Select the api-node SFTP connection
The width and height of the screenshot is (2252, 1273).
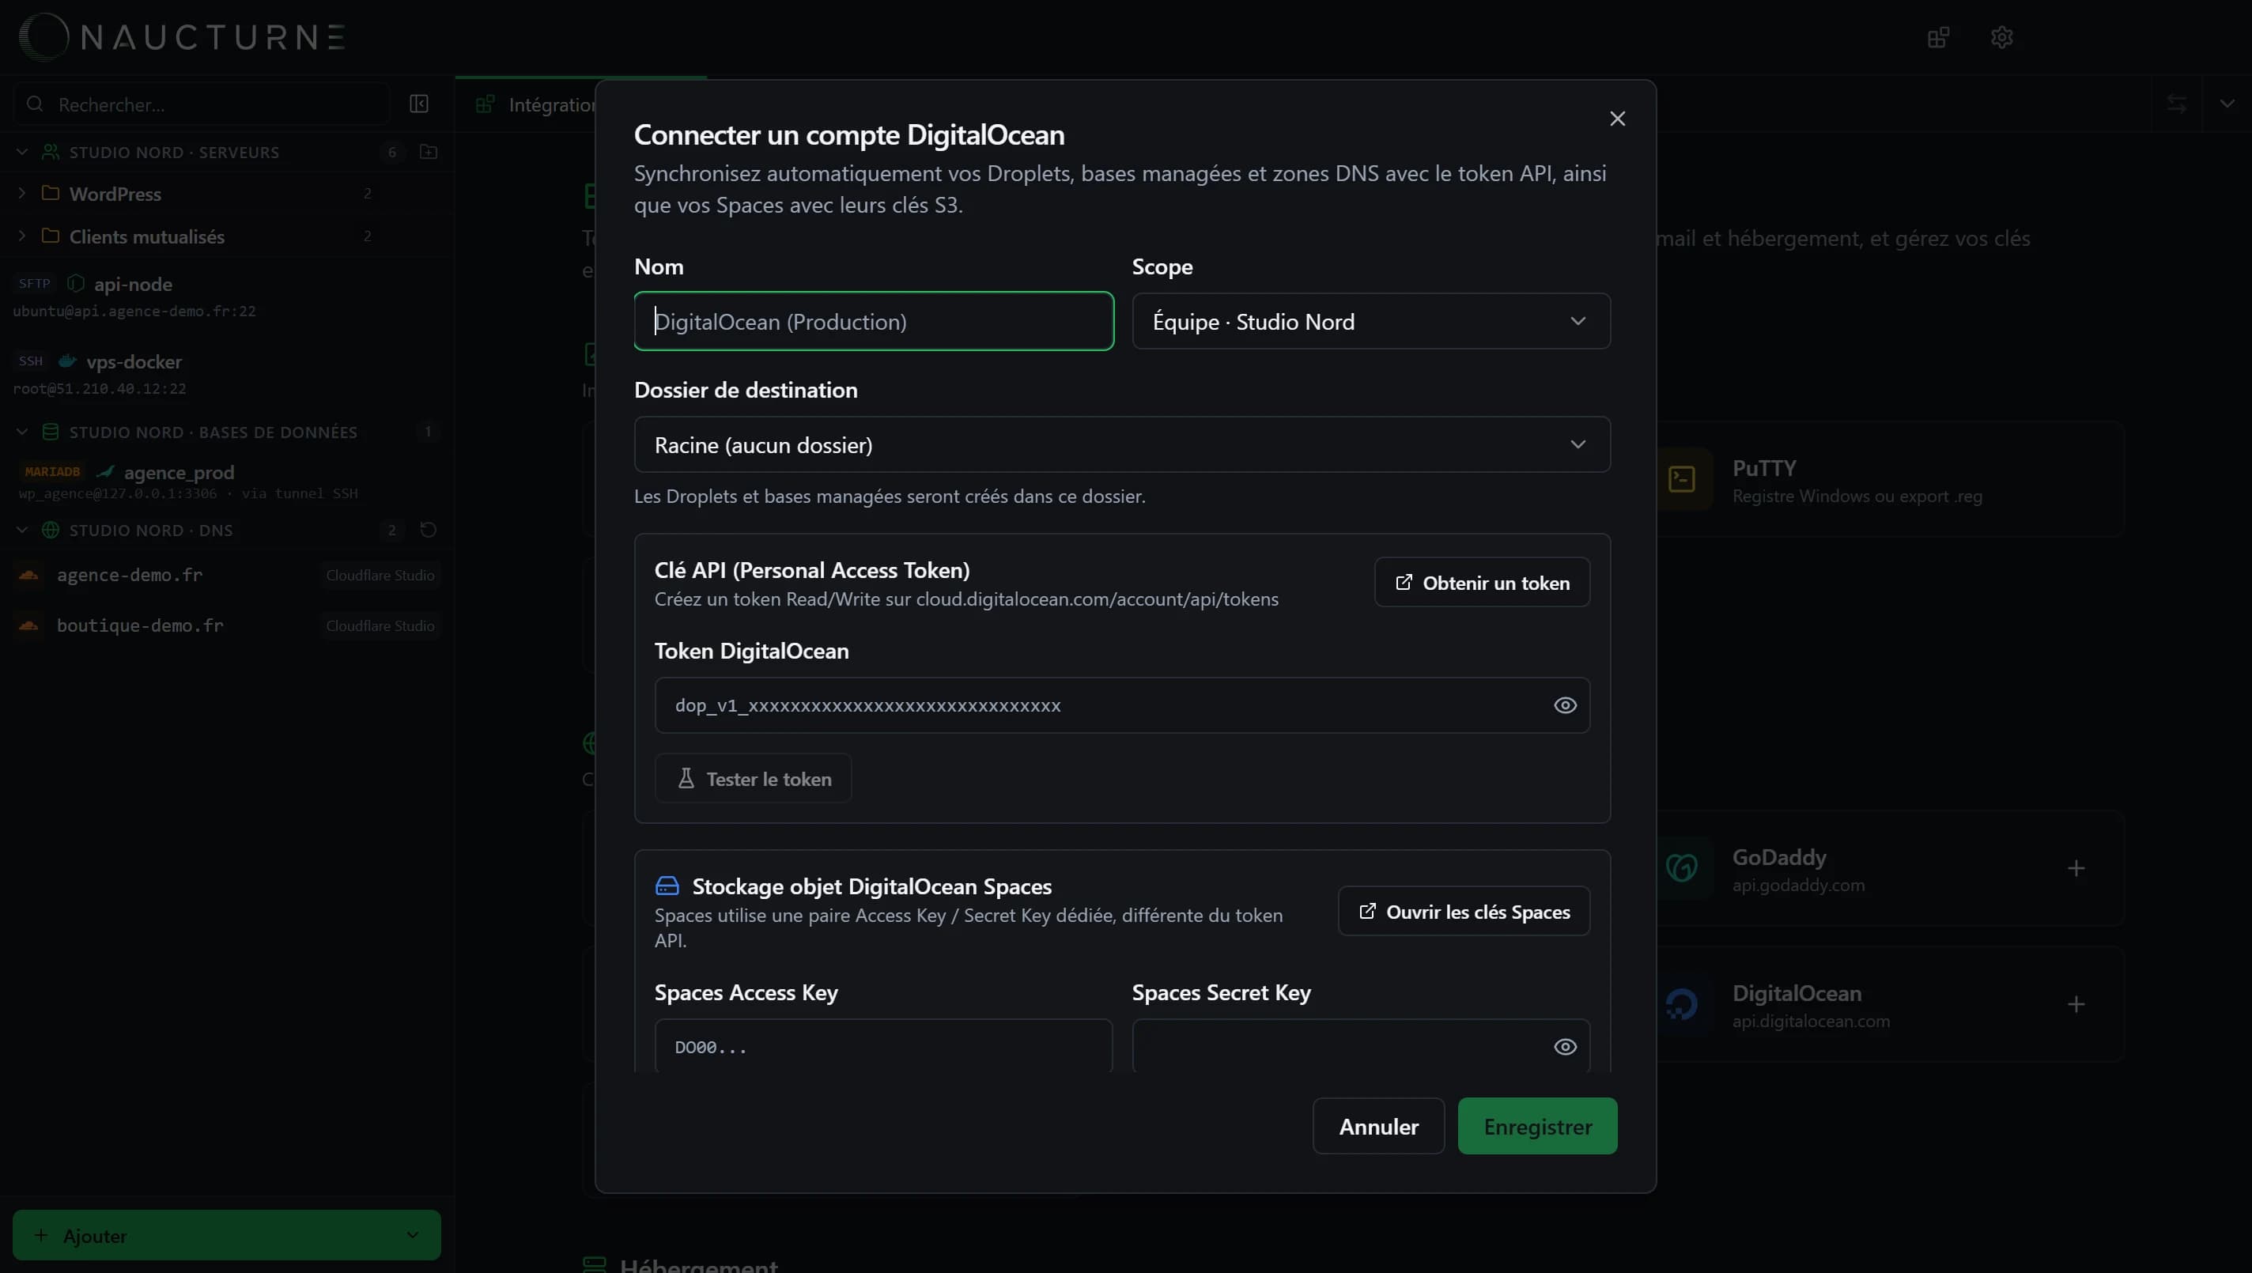click(225, 296)
